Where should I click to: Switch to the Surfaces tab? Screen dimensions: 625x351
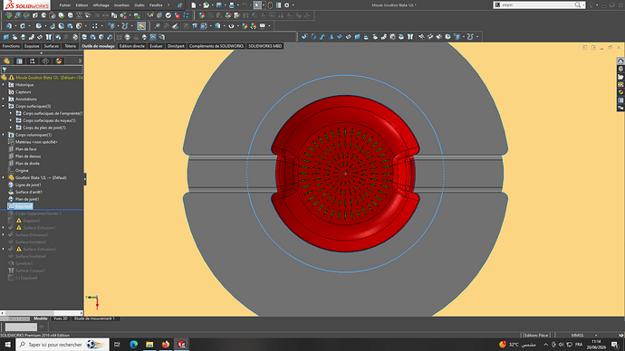pos(51,46)
